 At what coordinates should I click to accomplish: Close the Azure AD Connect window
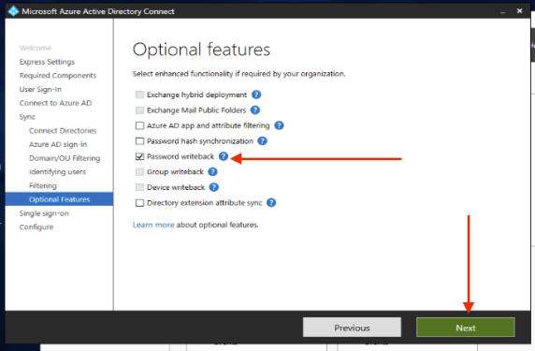(519, 11)
